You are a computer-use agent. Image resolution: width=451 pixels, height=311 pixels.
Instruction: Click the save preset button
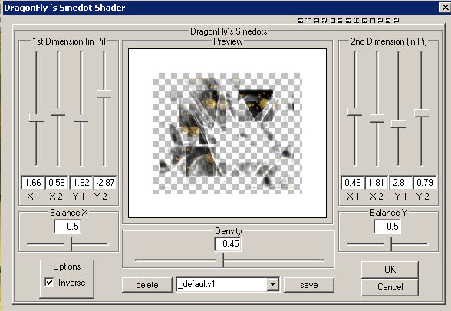click(x=309, y=285)
